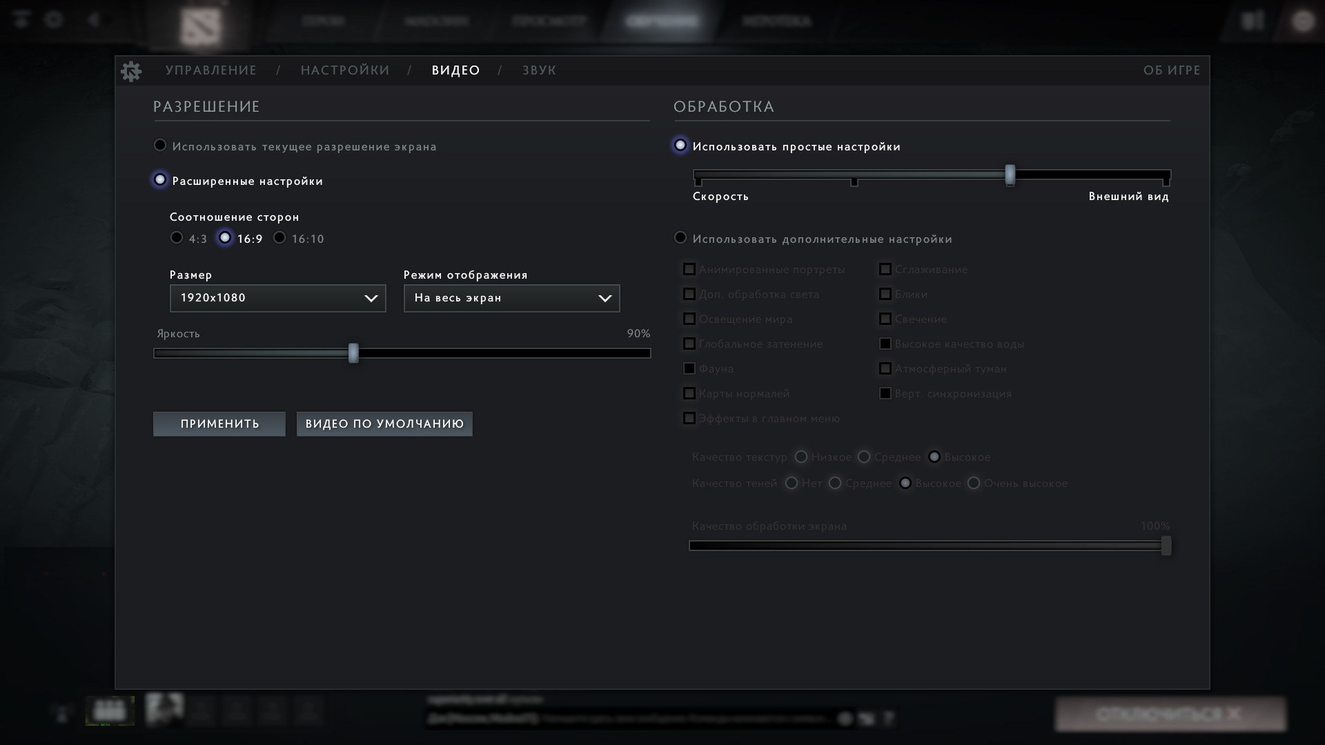Click the Dota 2 logo in top bar

(200, 26)
